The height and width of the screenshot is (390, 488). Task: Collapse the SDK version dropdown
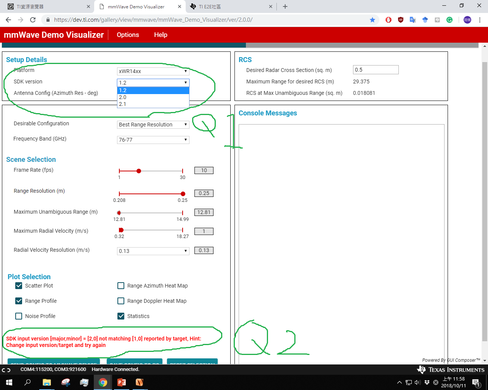point(153,83)
